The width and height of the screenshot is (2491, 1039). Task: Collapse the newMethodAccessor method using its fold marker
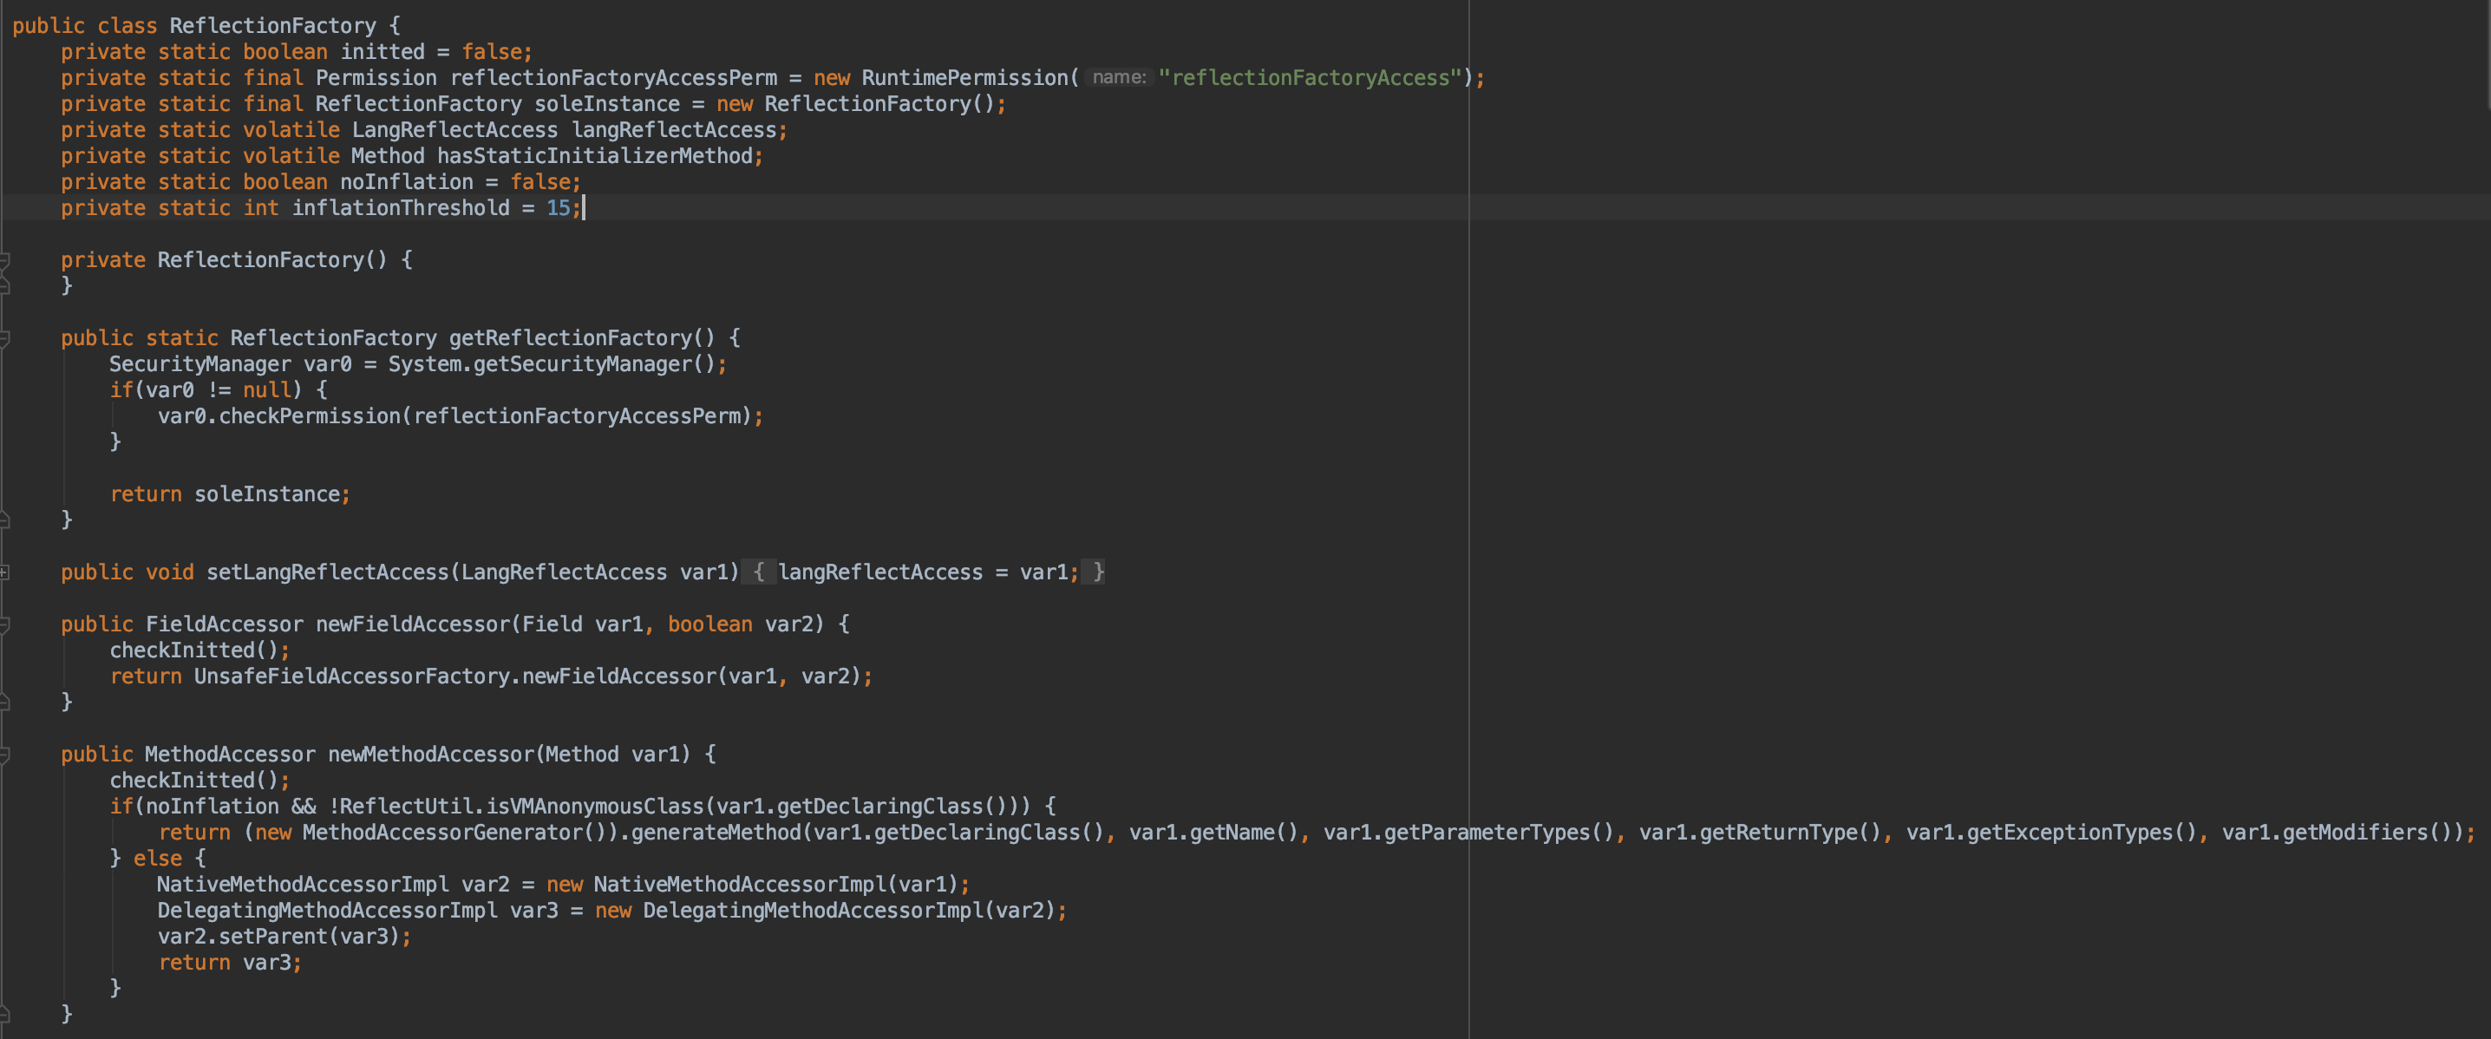click(5, 755)
